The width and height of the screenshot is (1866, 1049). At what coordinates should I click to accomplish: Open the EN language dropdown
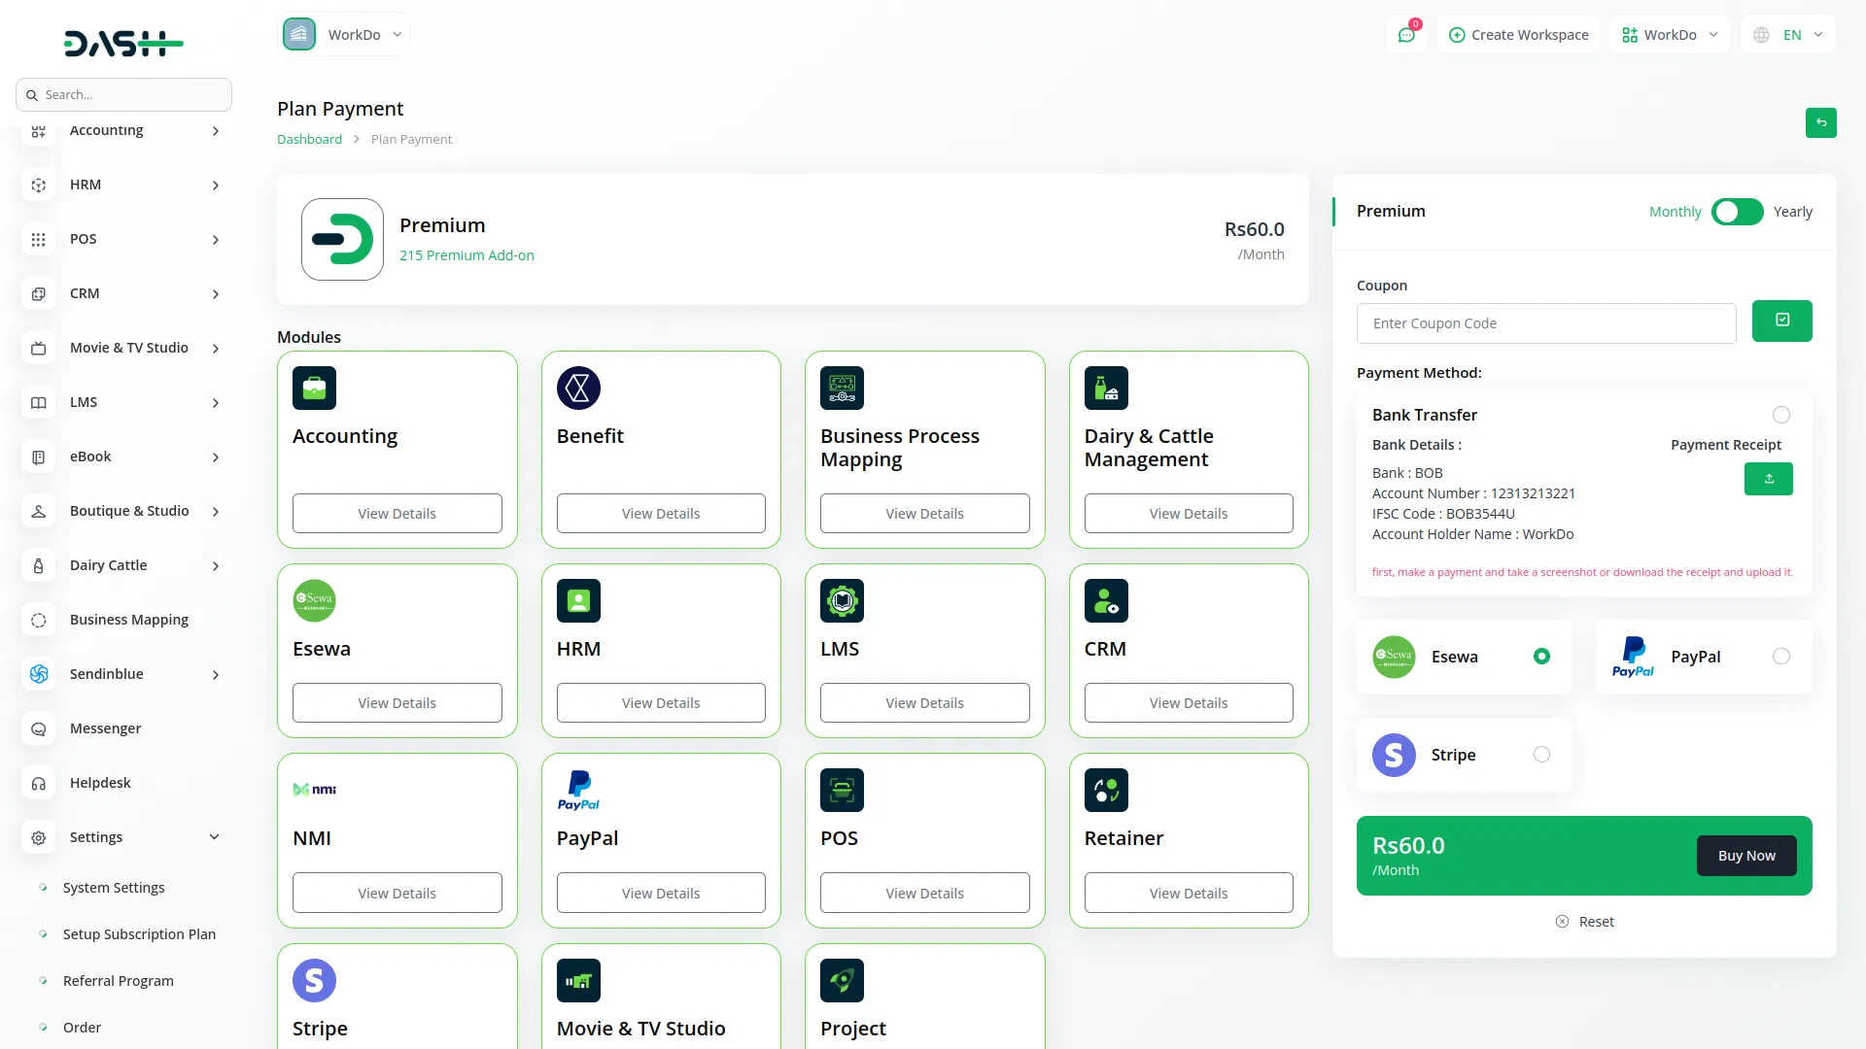pyautogui.click(x=1790, y=35)
